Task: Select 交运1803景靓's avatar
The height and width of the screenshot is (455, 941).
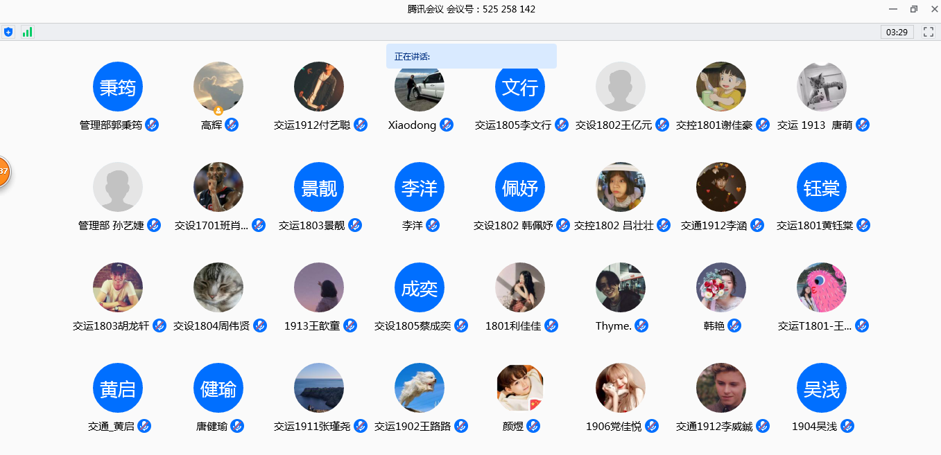Action: point(319,186)
